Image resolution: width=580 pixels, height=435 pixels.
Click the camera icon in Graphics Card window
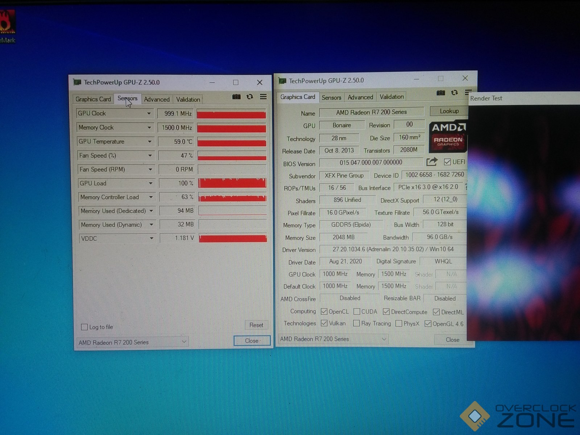(x=441, y=93)
